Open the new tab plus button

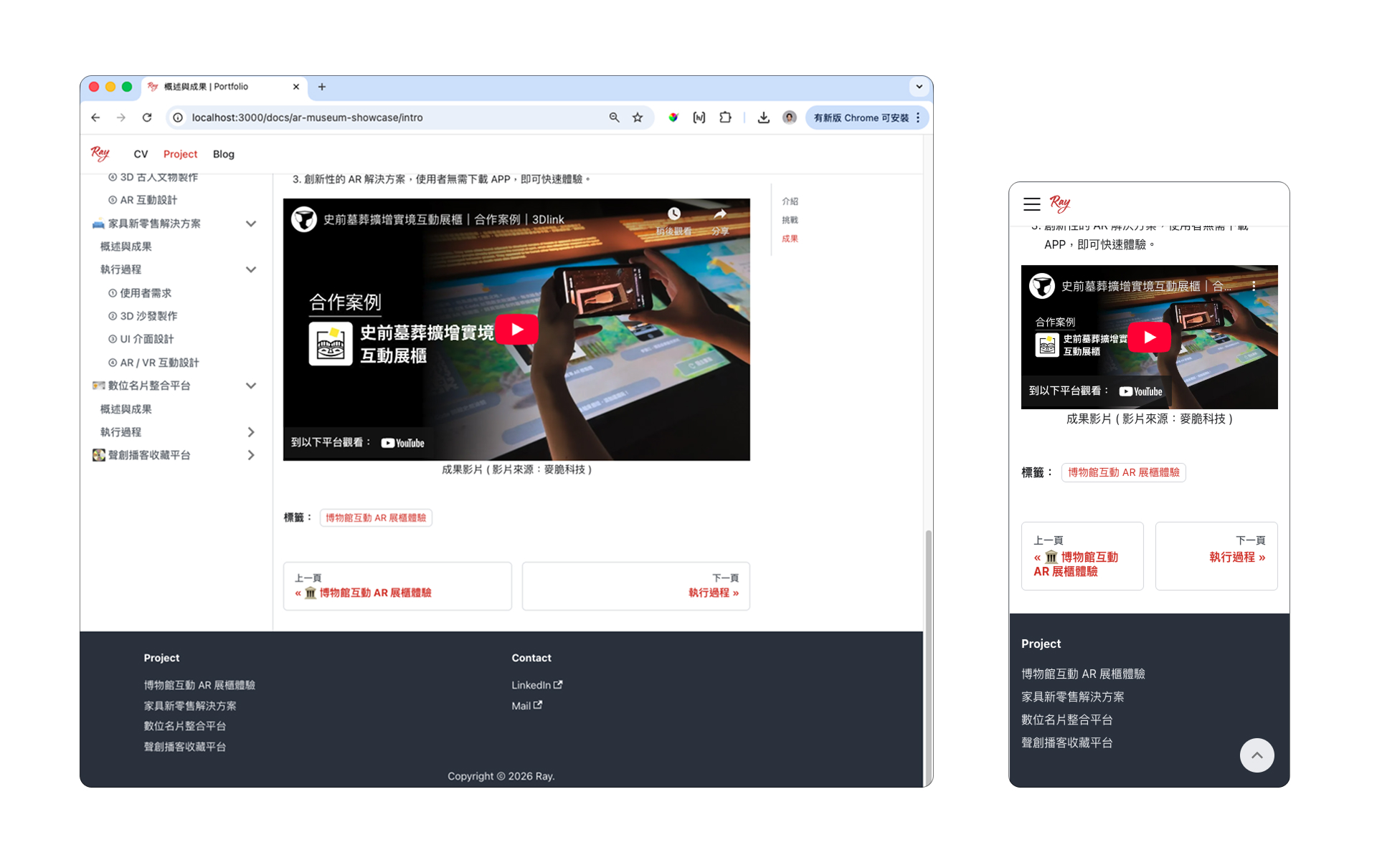[x=322, y=87]
